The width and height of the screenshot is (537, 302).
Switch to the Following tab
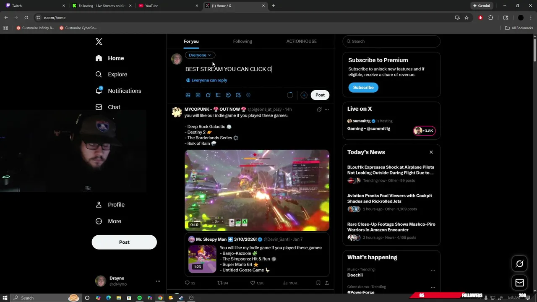(242, 41)
